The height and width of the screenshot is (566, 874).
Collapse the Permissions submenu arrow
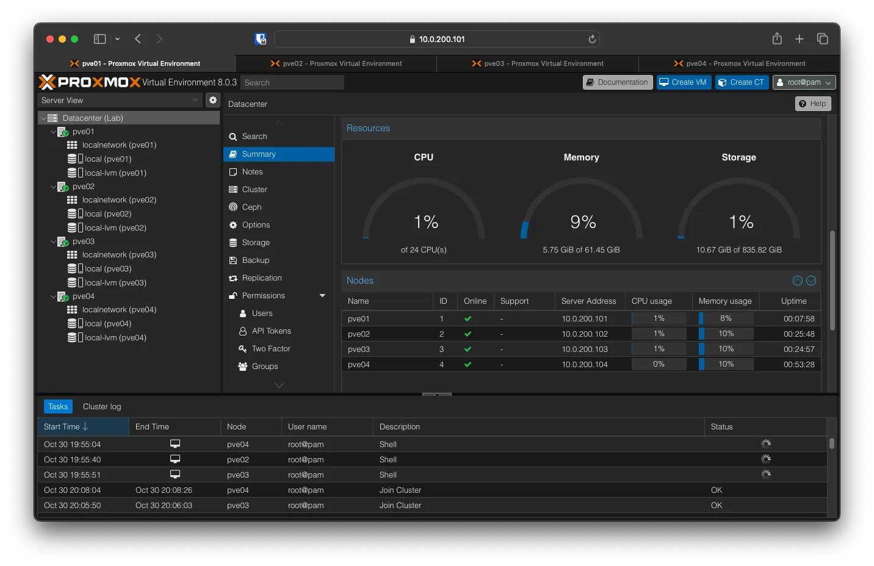(x=322, y=296)
